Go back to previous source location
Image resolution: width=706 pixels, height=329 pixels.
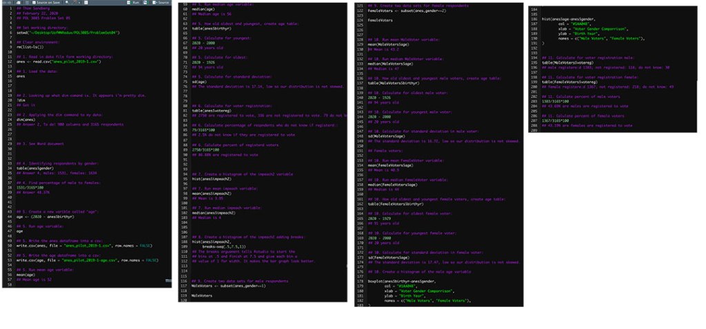5,2
